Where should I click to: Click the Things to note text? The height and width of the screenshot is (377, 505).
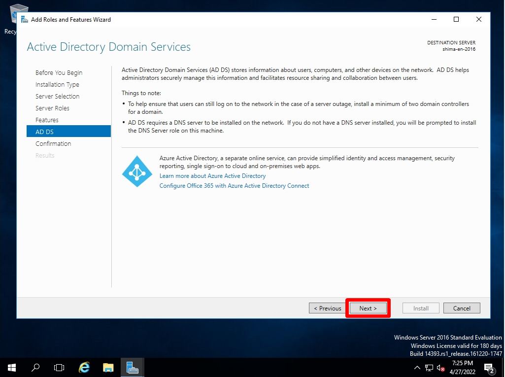[141, 93]
